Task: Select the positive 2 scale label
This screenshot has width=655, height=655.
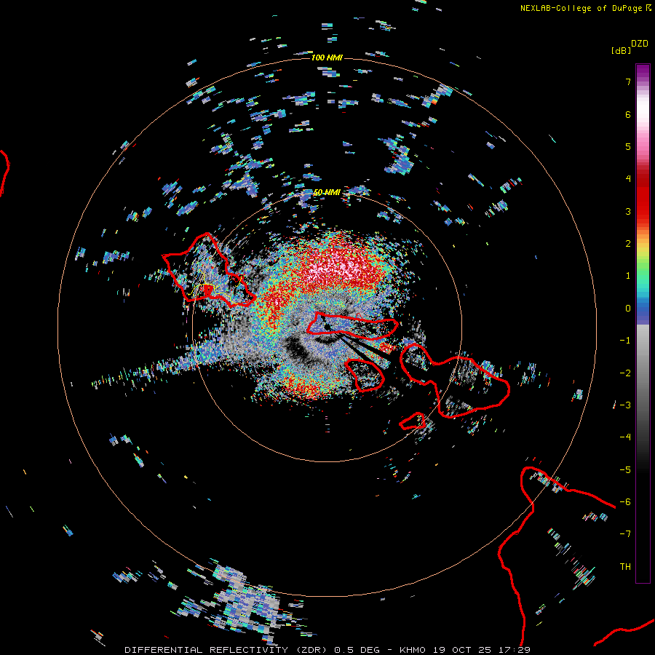Action: (628, 244)
